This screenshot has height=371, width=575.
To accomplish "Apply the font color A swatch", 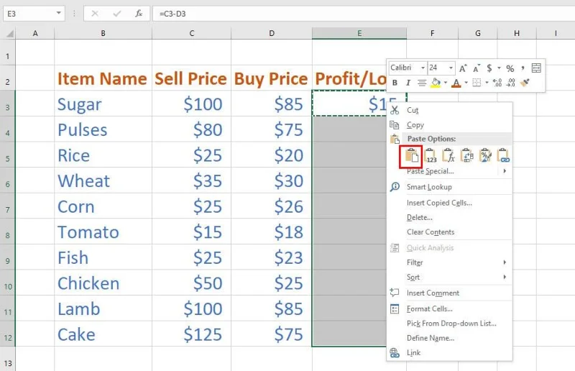I will click(456, 83).
